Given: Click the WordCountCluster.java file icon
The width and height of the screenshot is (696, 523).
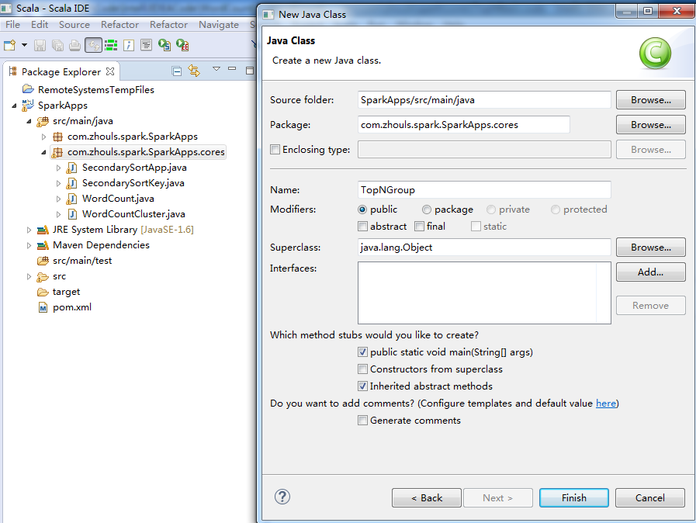Looking at the screenshot, I should pyautogui.click(x=72, y=214).
